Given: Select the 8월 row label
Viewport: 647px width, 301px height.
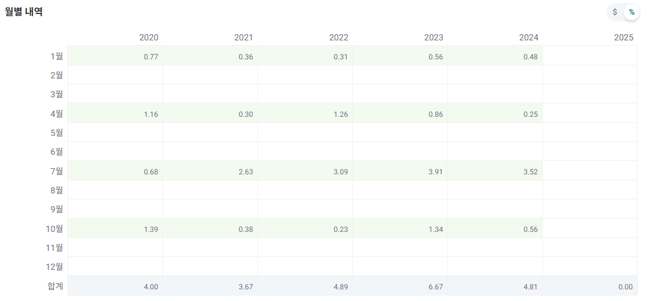Looking at the screenshot, I should click(x=56, y=190).
